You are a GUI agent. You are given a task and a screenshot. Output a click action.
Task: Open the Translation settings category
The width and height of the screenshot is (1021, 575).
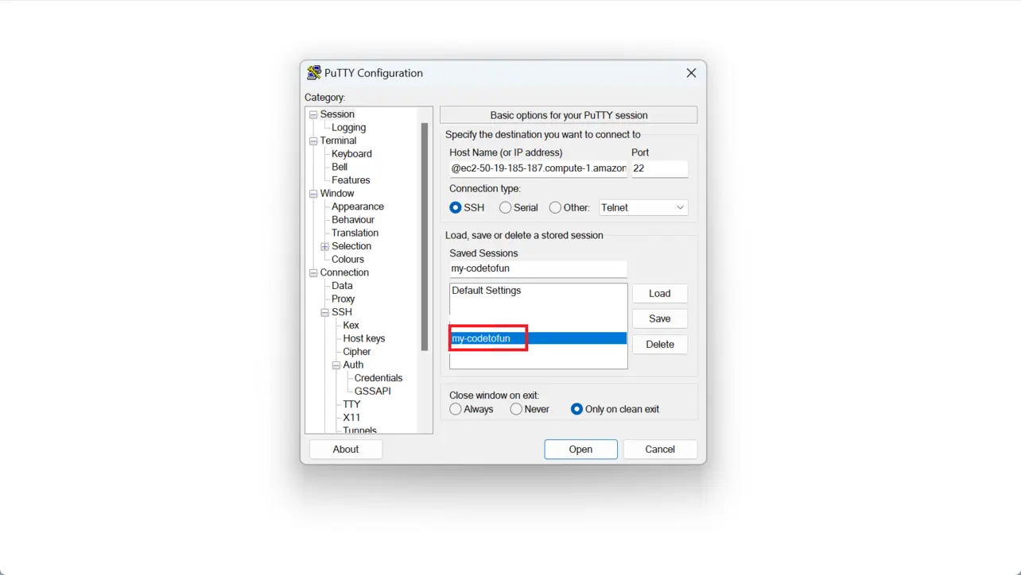(355, 233)
